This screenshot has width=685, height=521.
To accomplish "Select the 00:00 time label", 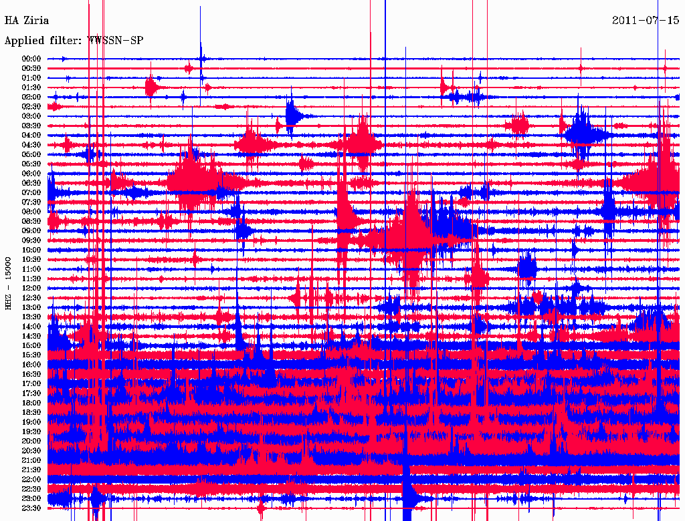I will [31, 59].
